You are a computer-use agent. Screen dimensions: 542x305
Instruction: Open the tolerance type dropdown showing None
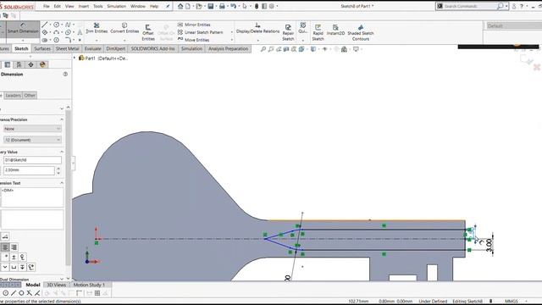(32, 129)
